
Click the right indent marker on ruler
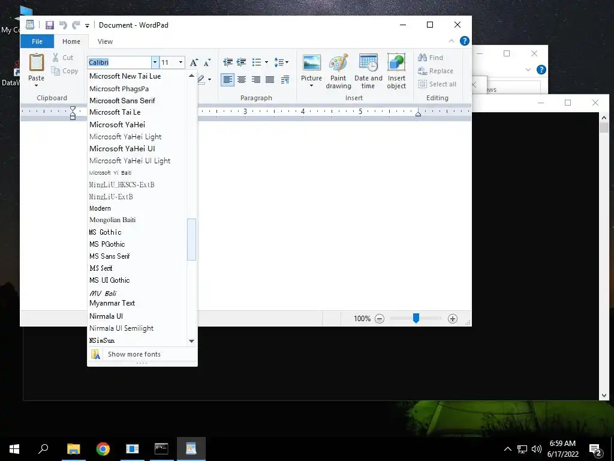(418, 113)
